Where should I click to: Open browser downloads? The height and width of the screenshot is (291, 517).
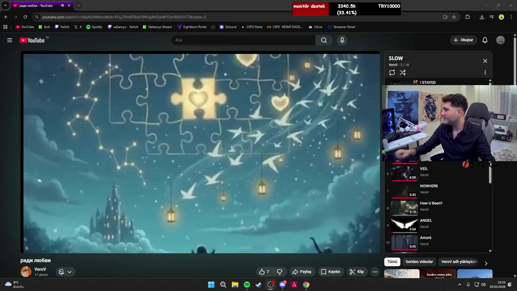point(482,17)
